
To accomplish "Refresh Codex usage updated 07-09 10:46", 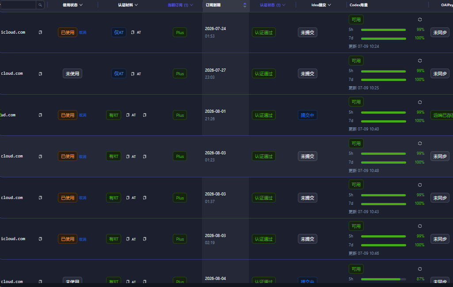I will tap(420, 226).
